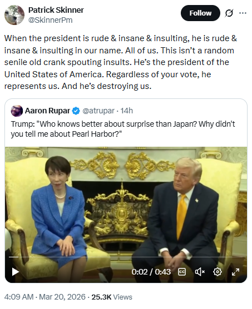Open the quoted tweet text about Pearl Harbor
The height and width of the screenshot is (309, 252).
123,129
